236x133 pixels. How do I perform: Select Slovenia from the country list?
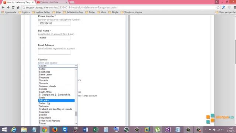coord(56,83)
